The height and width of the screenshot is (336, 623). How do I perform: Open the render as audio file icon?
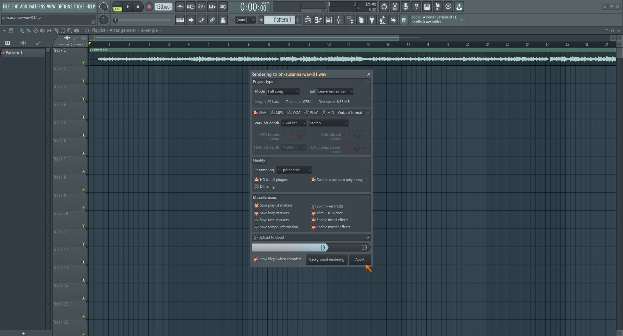click(438, 6)
